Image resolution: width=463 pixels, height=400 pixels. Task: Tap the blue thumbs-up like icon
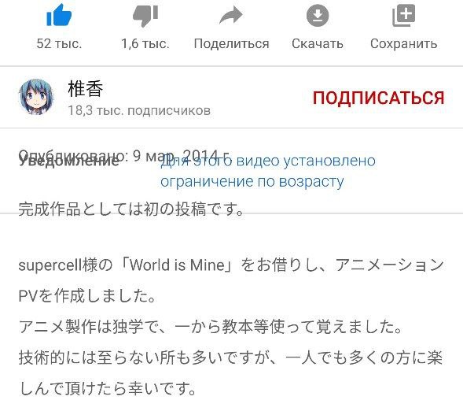[59, 15]
